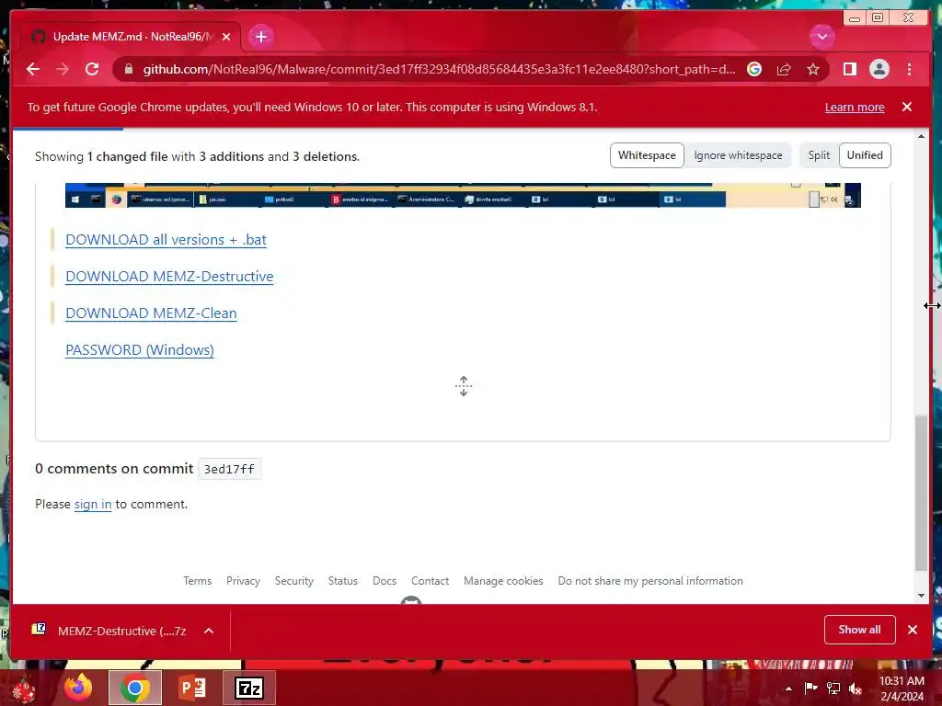Image resolution: width=942 pixels, height=706 pixels.
Task: Open the Chrome profile avatar menu
Action: point(879,69)
